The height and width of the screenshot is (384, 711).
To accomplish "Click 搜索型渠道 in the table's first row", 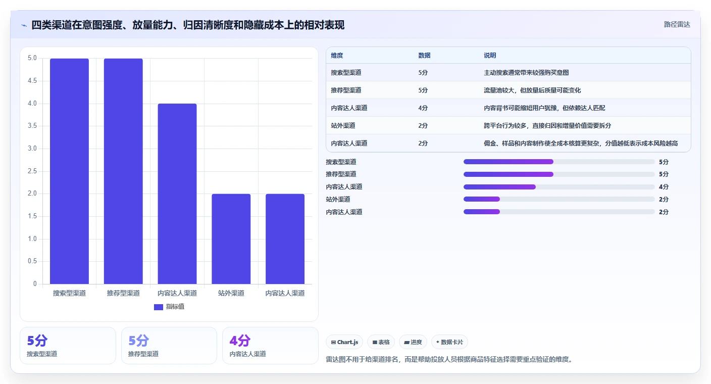I will coord(346,73).
